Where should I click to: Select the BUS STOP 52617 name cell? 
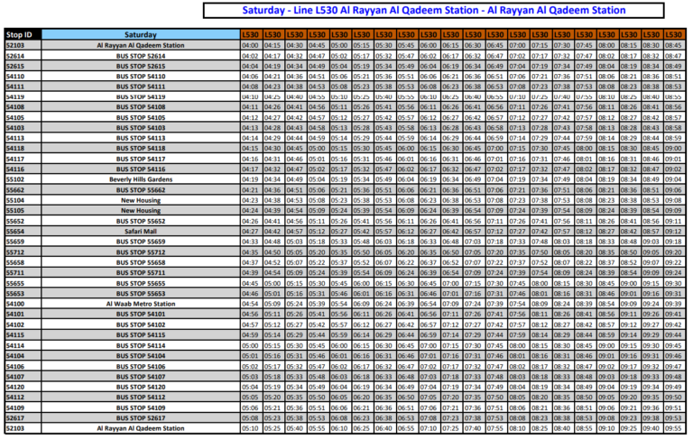coord(141,418)
